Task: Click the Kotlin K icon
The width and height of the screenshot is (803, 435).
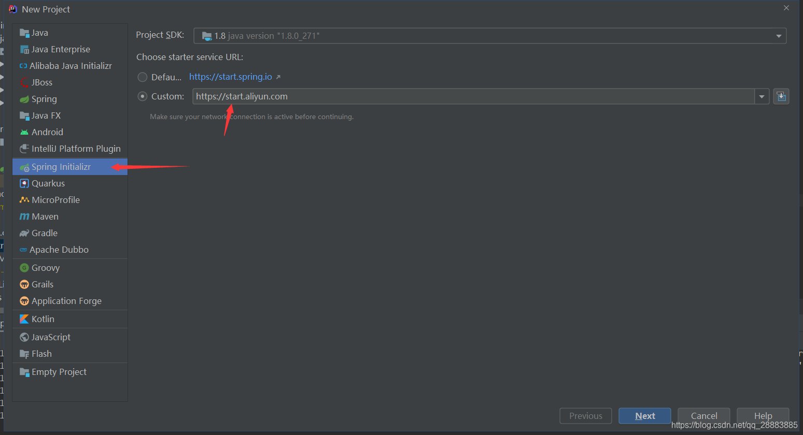Action: [24, 319]
